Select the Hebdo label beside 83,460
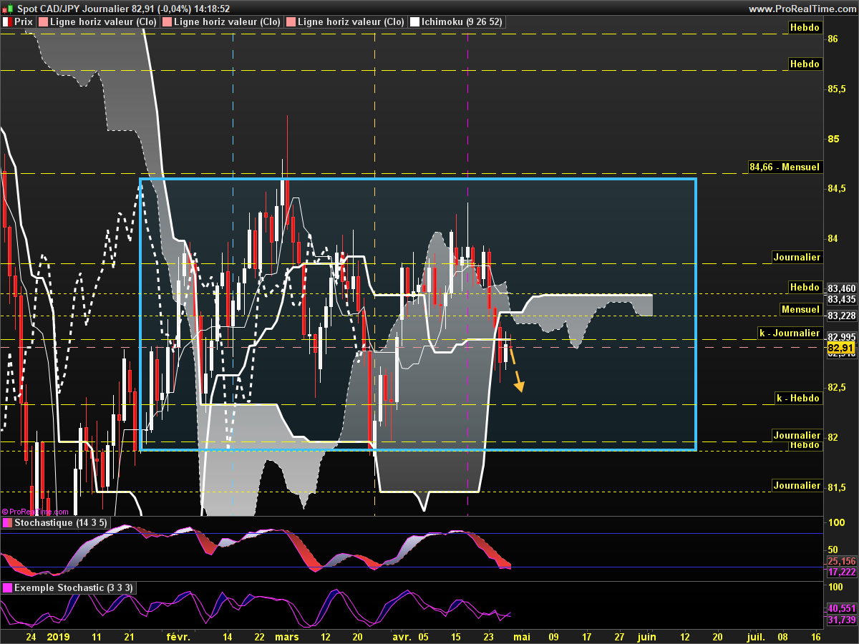Viewport: 859px width, 644px height. point(805,287)
